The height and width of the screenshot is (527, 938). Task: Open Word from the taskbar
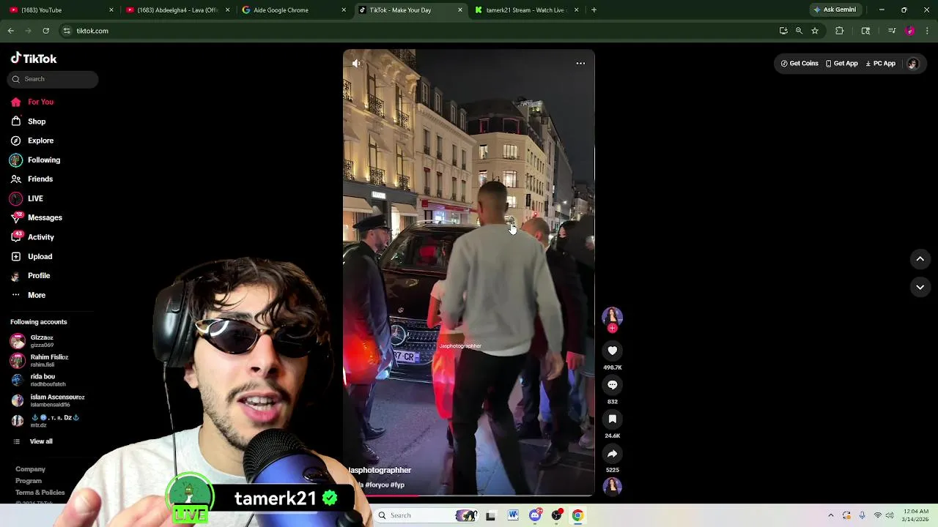tap(513, 515)
